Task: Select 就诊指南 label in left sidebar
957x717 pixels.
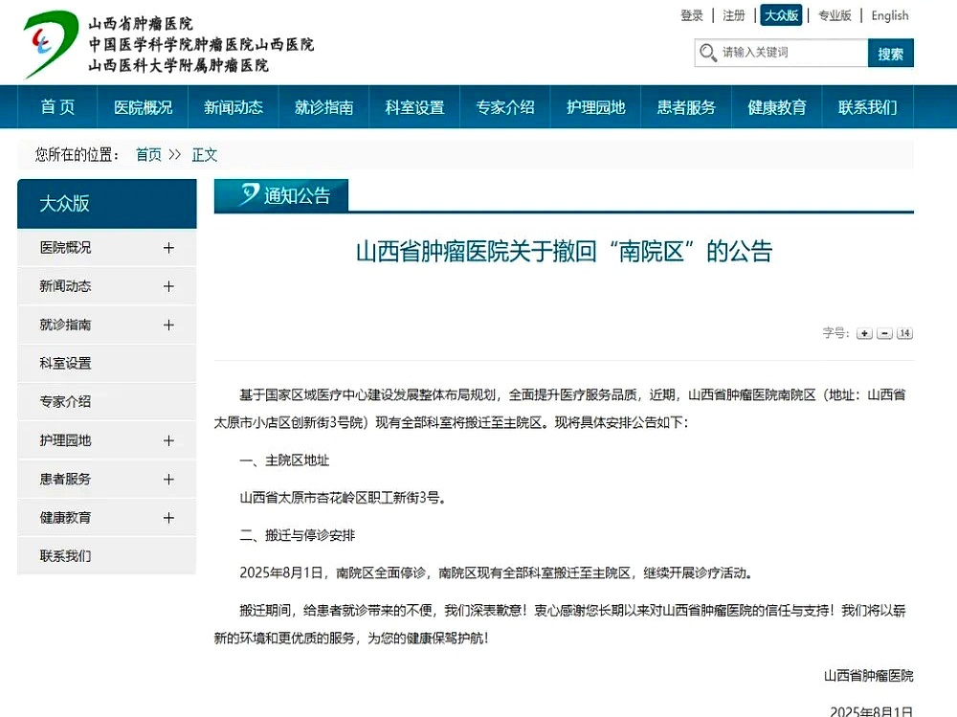Action: tap(65, 325)
